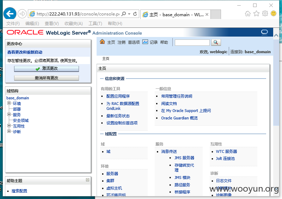Click the page scrollbar up arrow
This screenshot has height=199, width=282.
[x=276, y=36]
